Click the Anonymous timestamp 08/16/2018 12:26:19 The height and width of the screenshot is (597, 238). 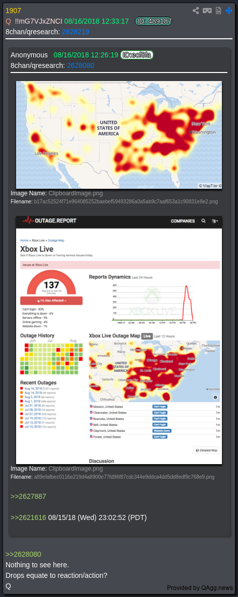tap(86, 55)
